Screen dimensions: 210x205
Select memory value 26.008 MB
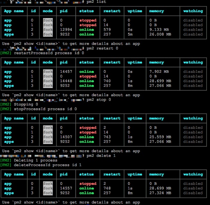point(160,34)
